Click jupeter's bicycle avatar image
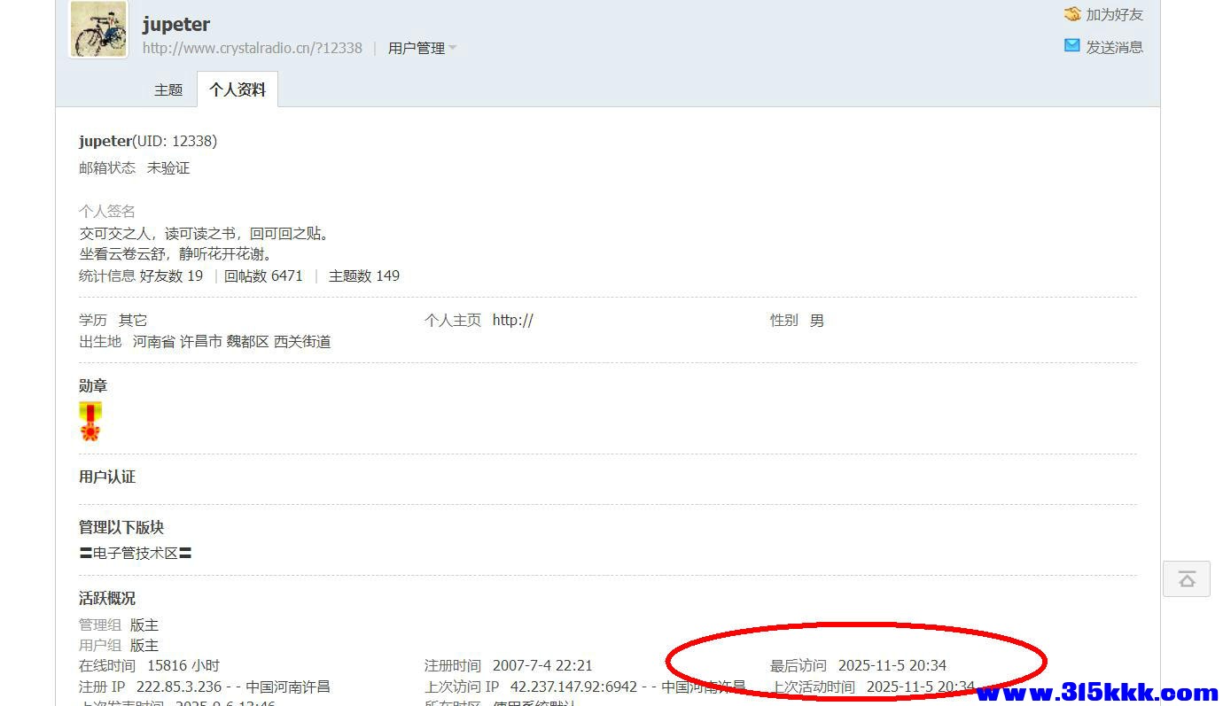 point(97,29)
